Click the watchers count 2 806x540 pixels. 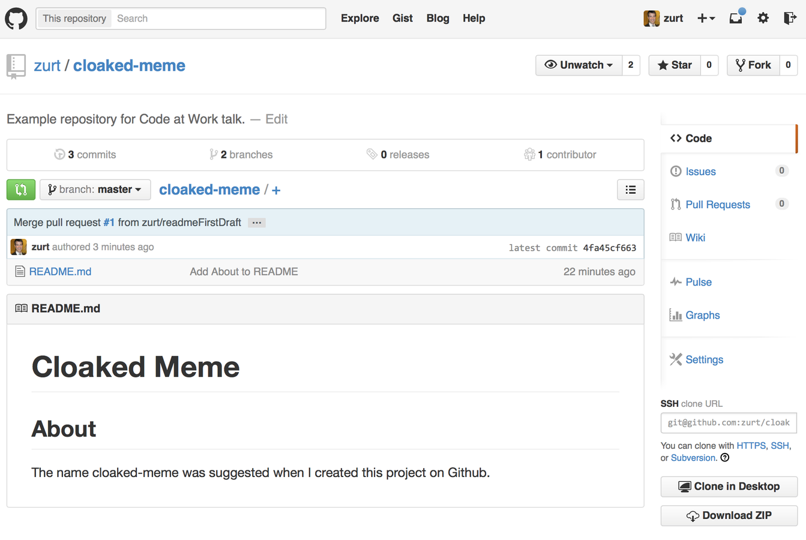pyautogui.click(x=631, y=65)
